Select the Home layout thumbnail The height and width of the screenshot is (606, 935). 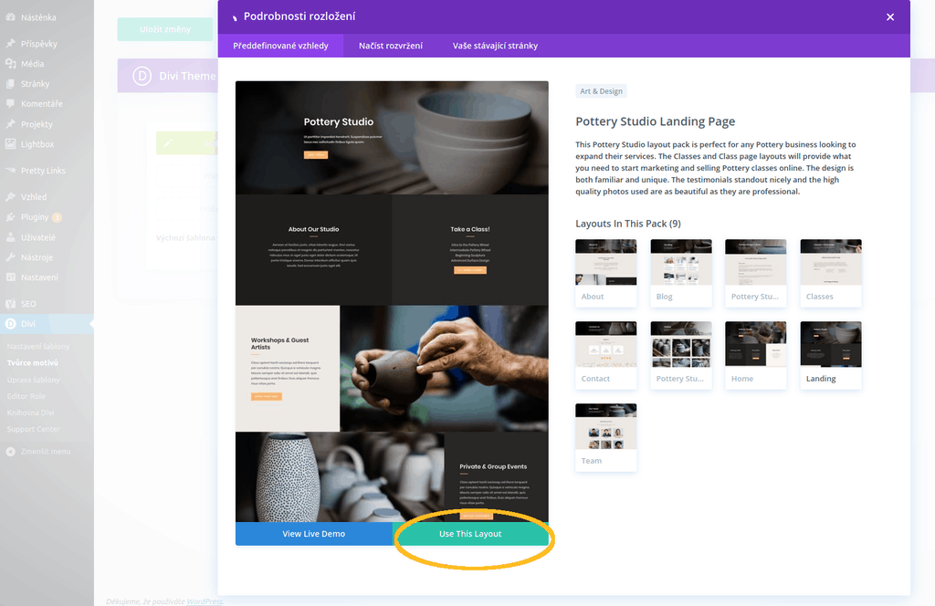click(x=755, y=355)
